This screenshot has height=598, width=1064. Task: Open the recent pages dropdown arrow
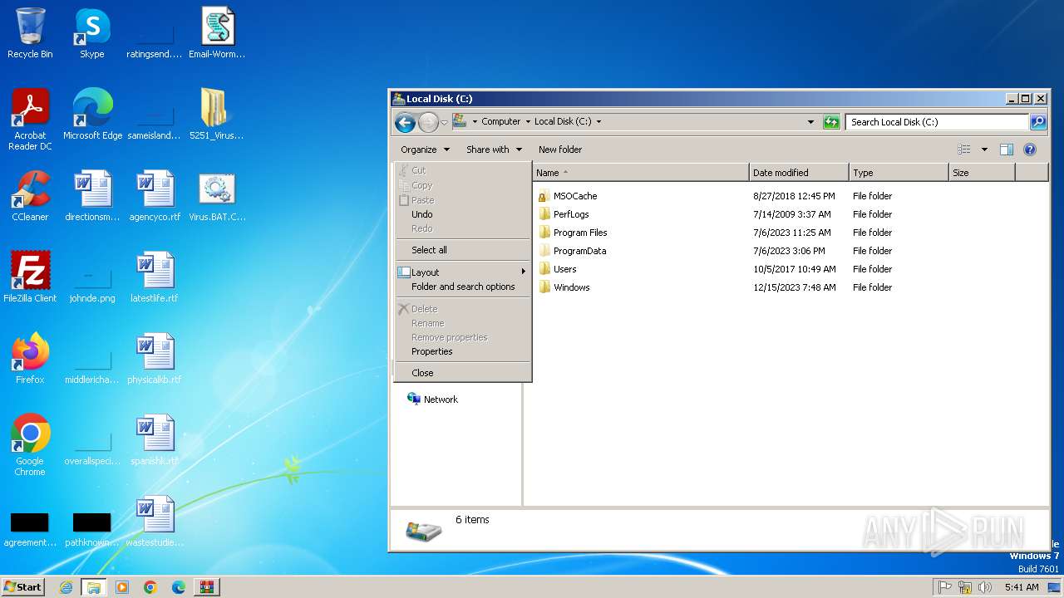tap(444, 123)
